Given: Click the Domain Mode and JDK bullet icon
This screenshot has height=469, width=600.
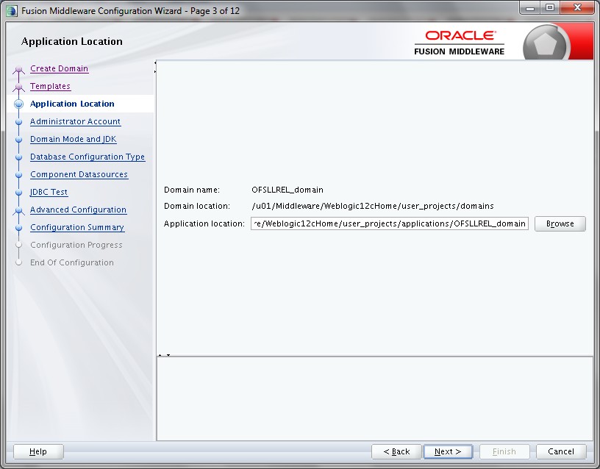Looking at the screenshot, I should point(18,139).
